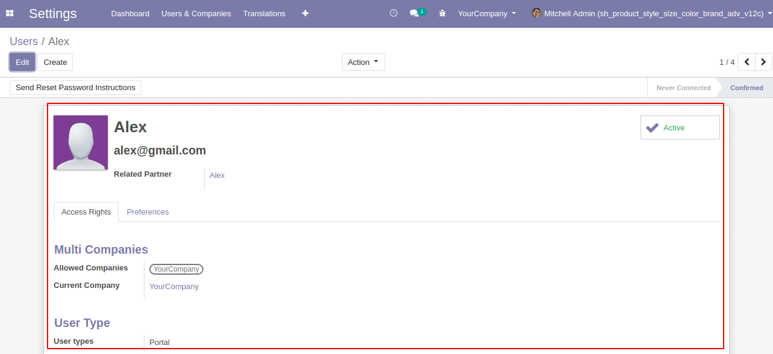Go to previous record arrow
The width and height of the screenshot is (773, 354).
pos(747,62)
